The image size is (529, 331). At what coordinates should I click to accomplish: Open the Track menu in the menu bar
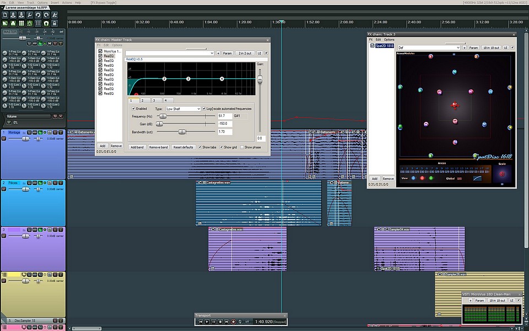(30, 2)
